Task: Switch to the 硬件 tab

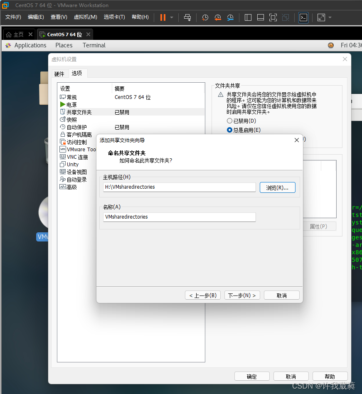Action: click(x=59, y=74)
